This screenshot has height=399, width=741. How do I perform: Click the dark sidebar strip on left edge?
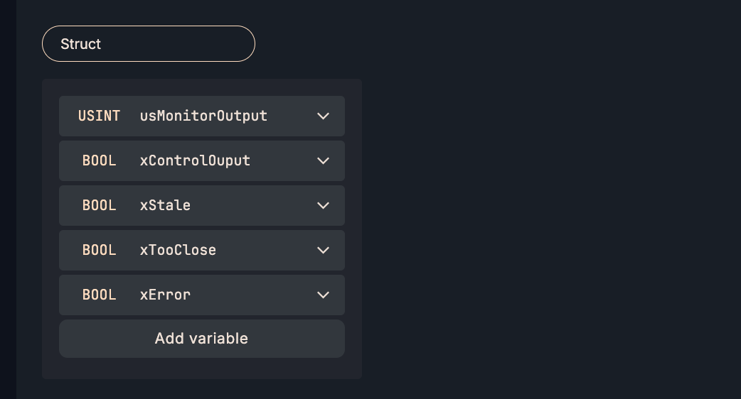(x=8, y=199)
